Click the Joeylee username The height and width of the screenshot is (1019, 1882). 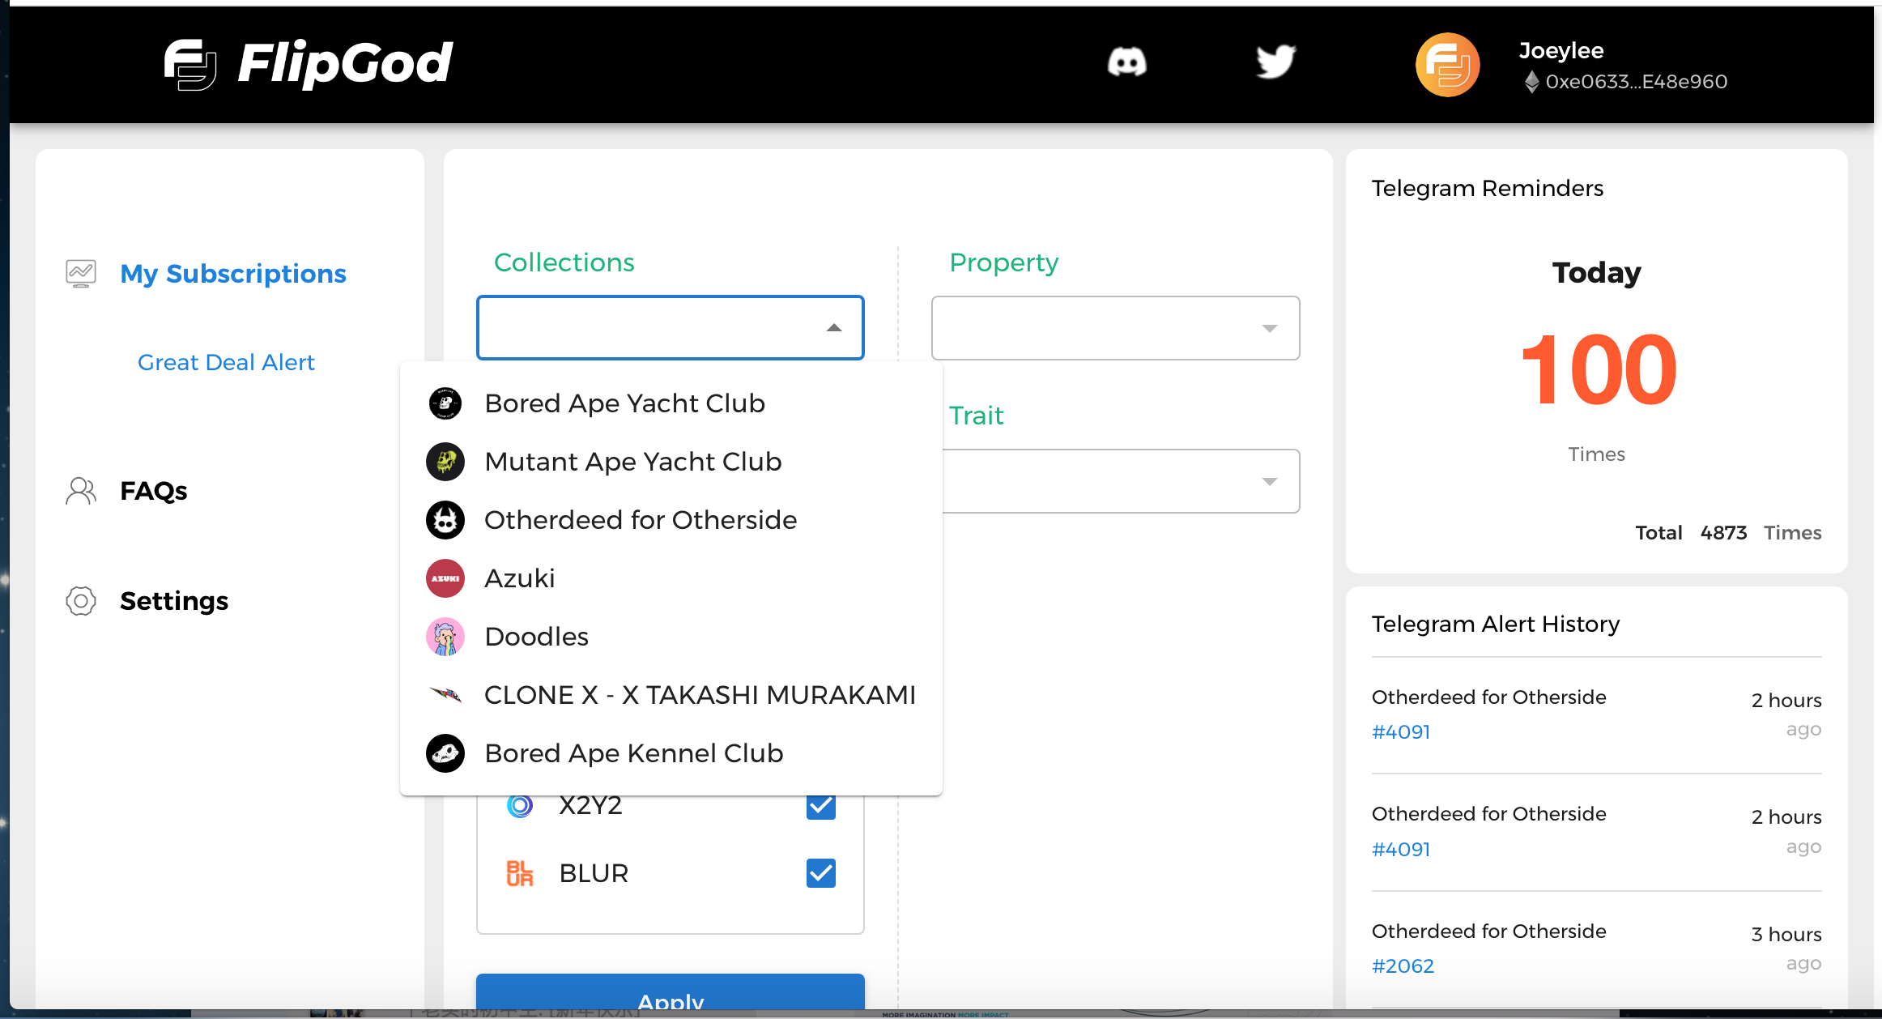tap(1561, 50)
